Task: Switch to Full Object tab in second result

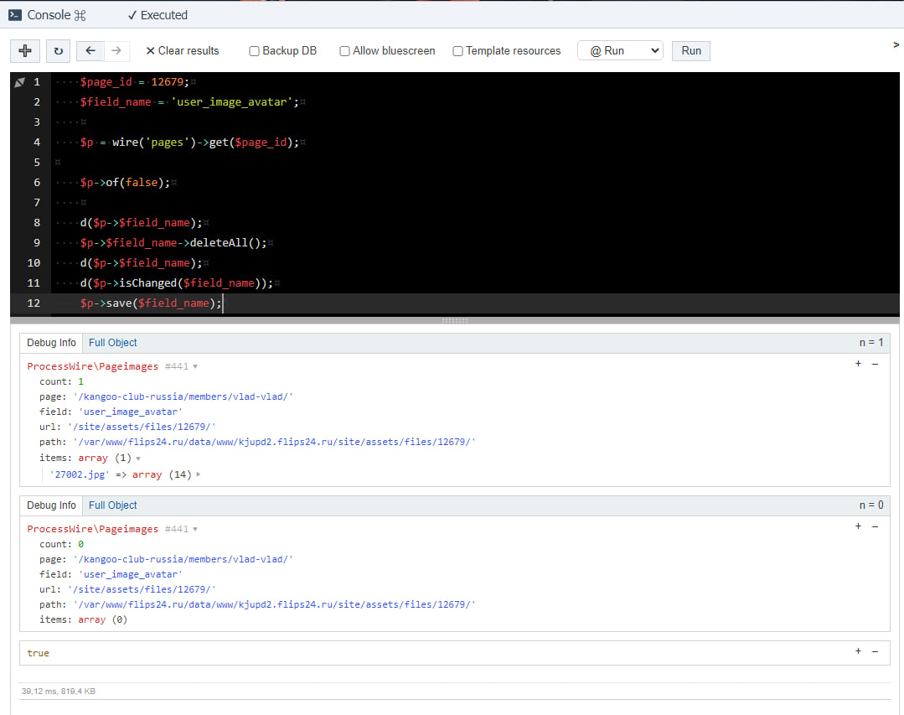Action: pos(112,505)
